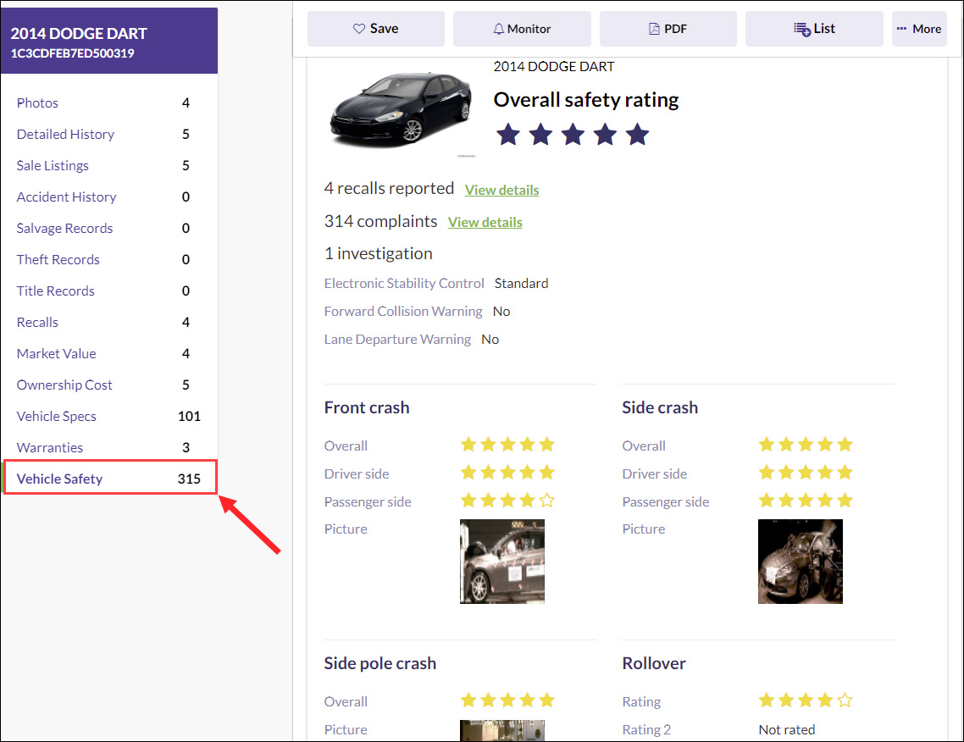Image resolution: width=964 pixels, height=742 pixels.
Task: Click Side pole crash Overall stars
Action: pyautogui.click(x=507, y=700)
